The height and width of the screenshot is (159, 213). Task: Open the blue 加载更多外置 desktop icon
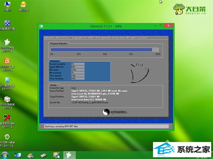(x=7, y=25)
